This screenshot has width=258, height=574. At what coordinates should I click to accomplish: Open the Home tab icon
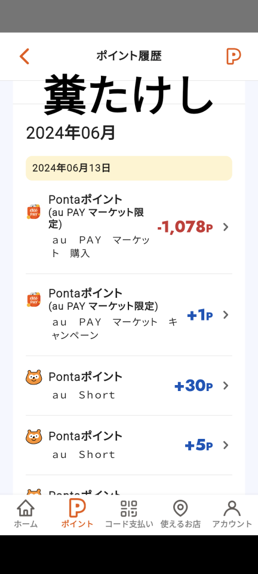26,508
